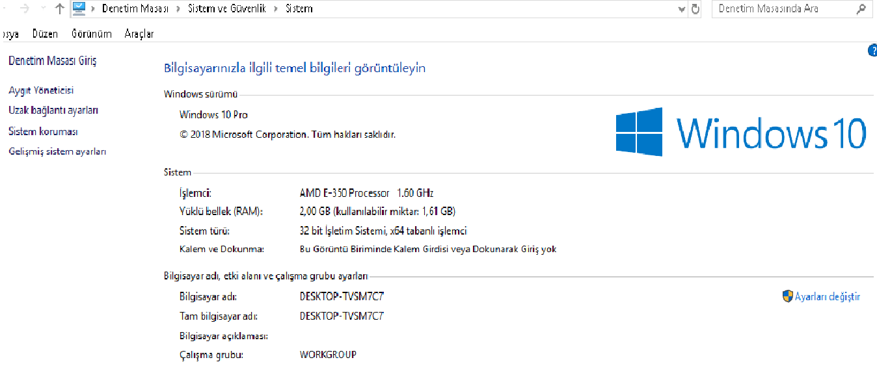Select Bilgisayar adı value DESKTOP-TVSM7C7
Screen dimensions: 877x386
pos(342,296)
